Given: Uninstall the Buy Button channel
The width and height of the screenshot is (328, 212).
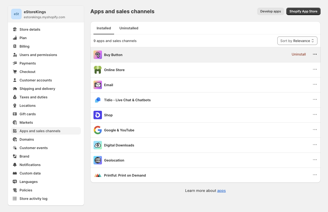Looking at the screenshot, I should point(299,54).
